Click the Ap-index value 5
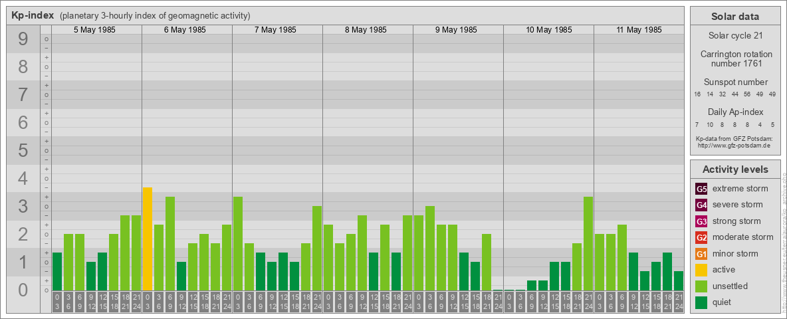The image size is (787, 319). pyautogui.click(x=772, y=124)
